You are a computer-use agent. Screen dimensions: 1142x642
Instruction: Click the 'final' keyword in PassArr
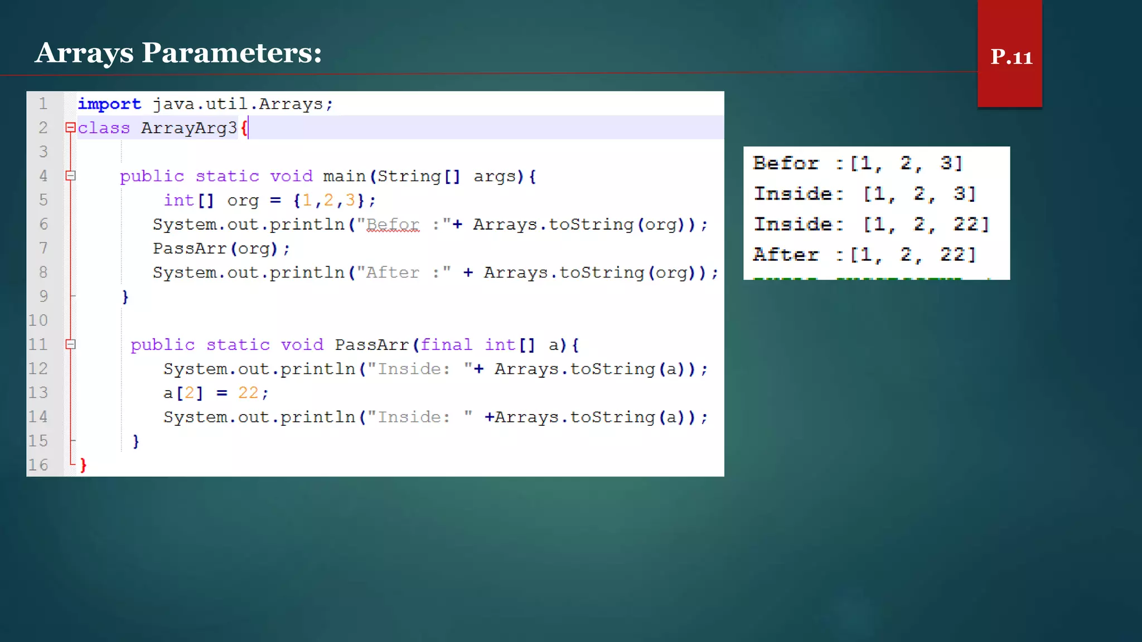point(446,345)
